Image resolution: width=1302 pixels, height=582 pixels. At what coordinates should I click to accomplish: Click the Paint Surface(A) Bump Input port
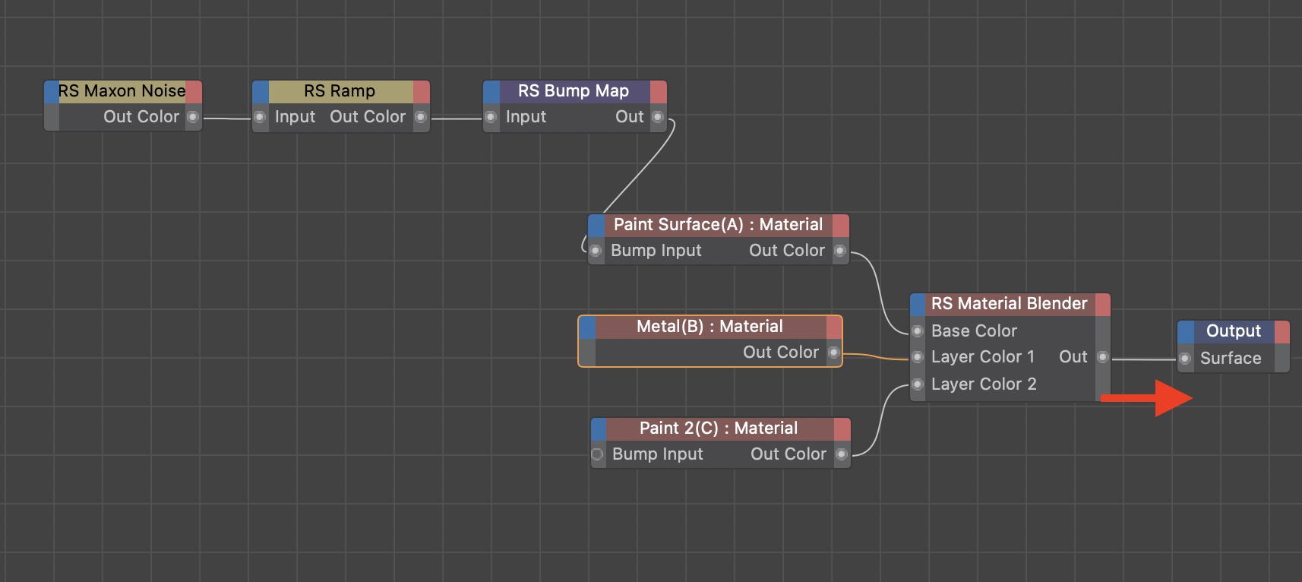[x=596, y=251]
